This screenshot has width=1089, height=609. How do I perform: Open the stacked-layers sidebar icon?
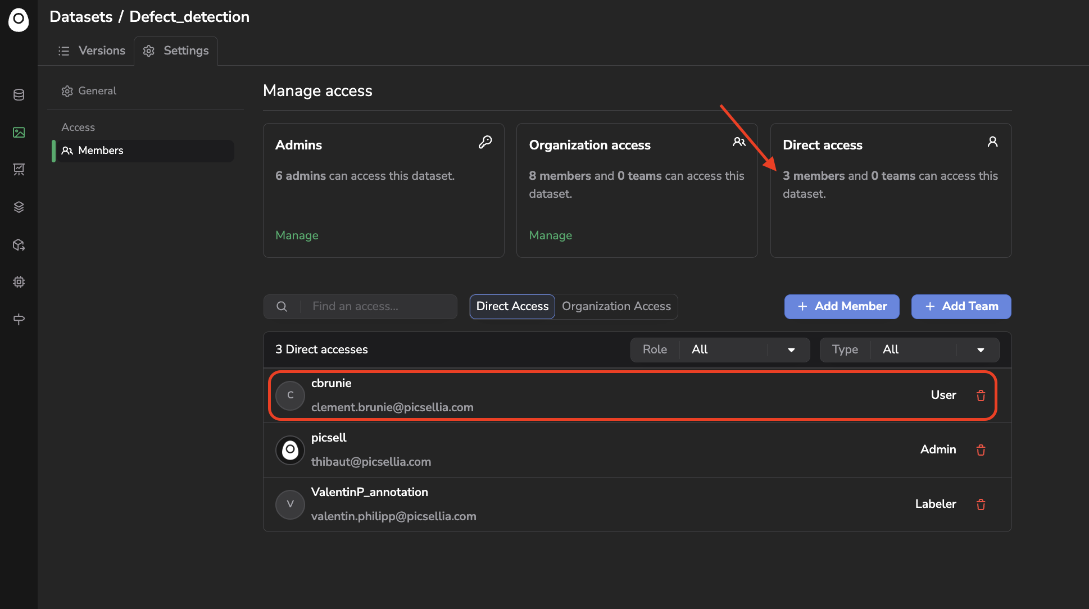click(x=19, y=207)
